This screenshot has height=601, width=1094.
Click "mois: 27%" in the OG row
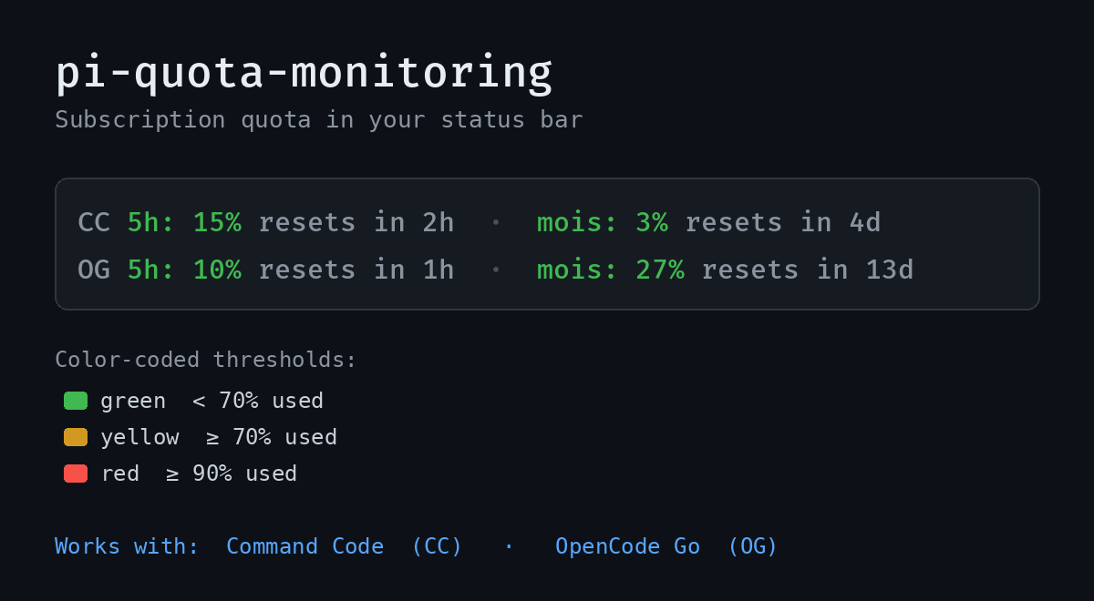coord(611,270)
